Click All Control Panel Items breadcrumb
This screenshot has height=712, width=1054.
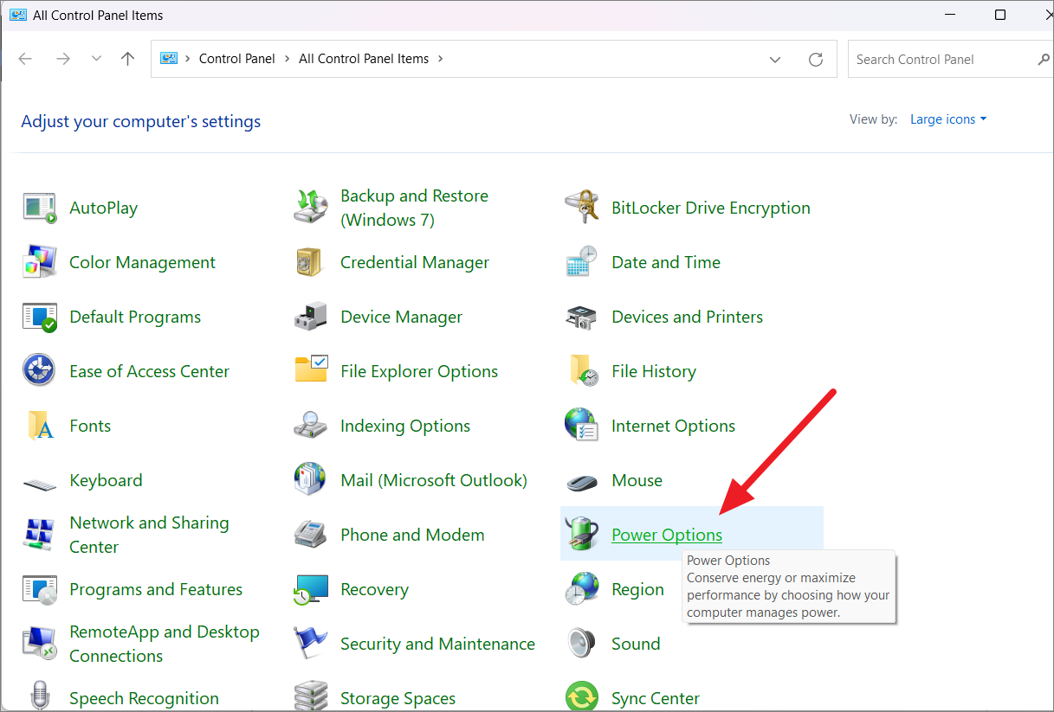[x=364, y=59]
